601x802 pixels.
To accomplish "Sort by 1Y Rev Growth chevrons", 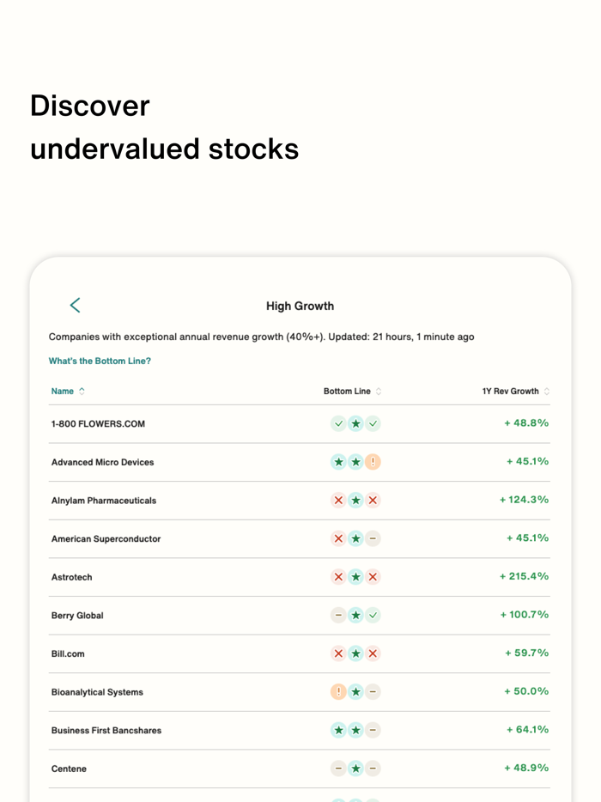I will point(546,391).
